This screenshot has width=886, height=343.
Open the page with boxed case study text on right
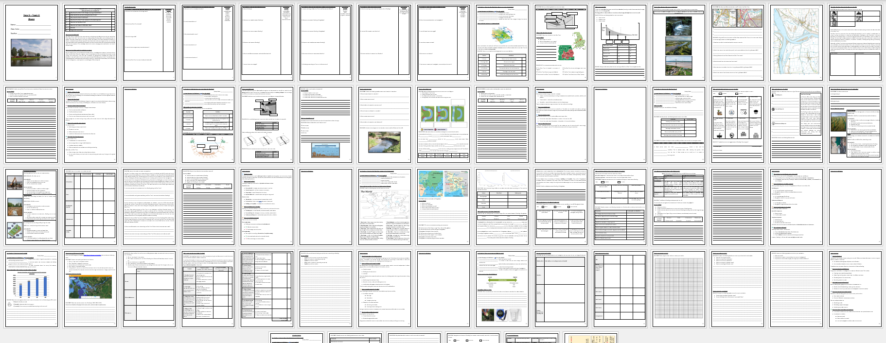[x=797, y=125]
